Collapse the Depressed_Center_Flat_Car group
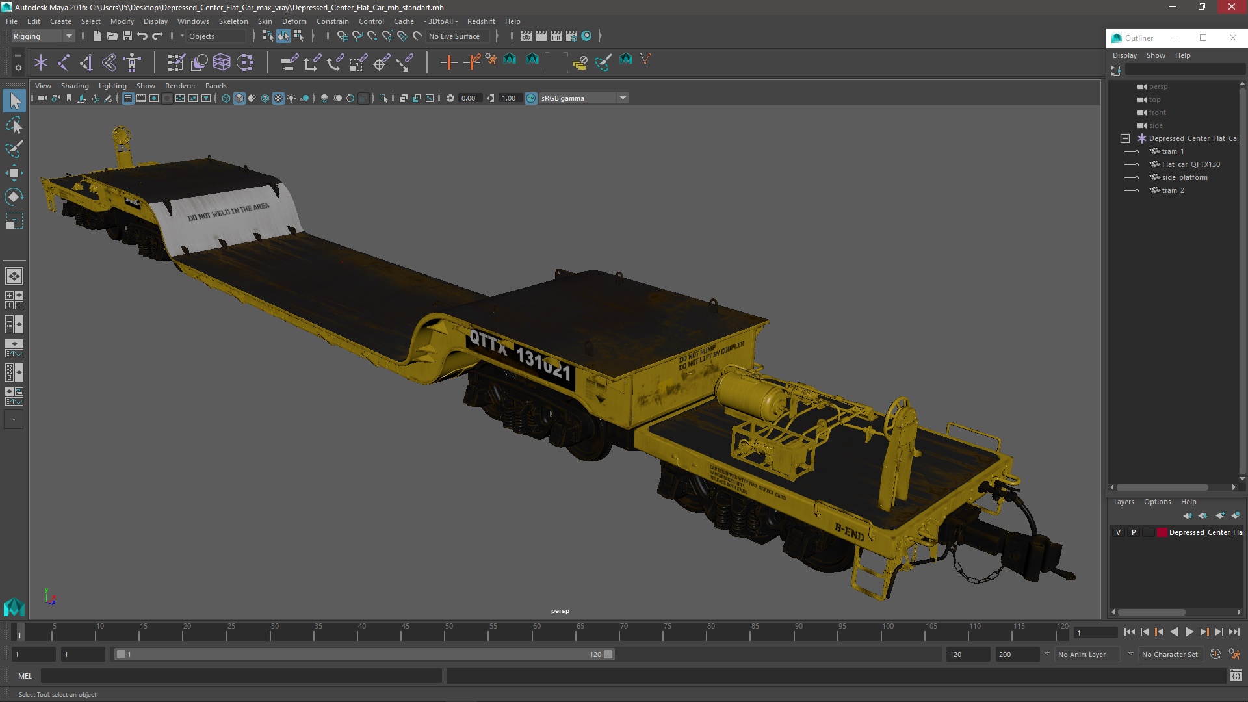Image resolution: width=1248 pixels, height=702 pixels. tap(1125, 138)
